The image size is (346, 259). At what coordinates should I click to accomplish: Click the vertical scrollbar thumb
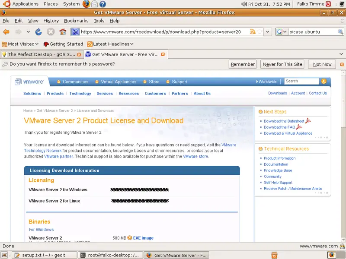point(343,101)
